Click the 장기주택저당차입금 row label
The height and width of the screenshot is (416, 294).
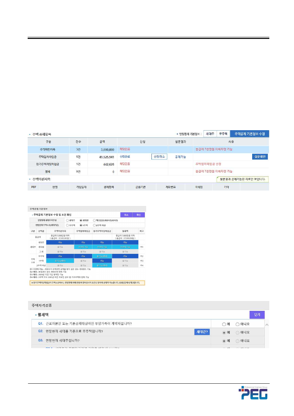[x=48, y=164]
